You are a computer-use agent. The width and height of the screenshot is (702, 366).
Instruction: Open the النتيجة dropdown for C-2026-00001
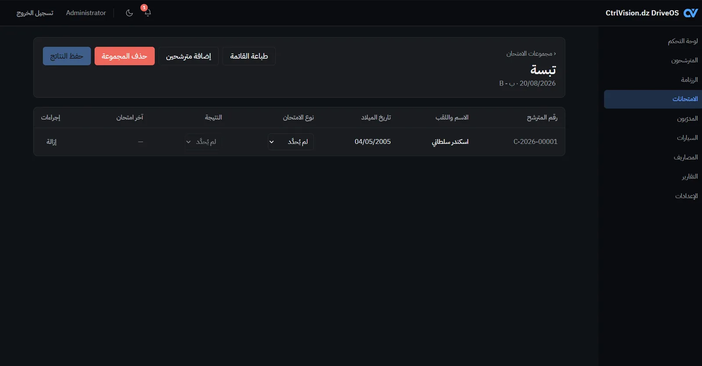click(x=203, y=142)
